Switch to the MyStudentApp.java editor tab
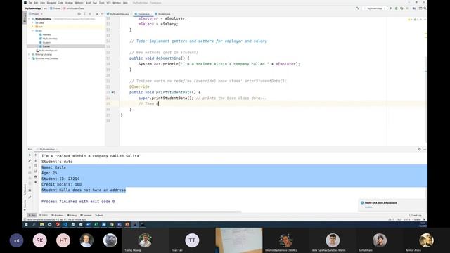The width and height of the screenshot is (450, 253). 118,14
